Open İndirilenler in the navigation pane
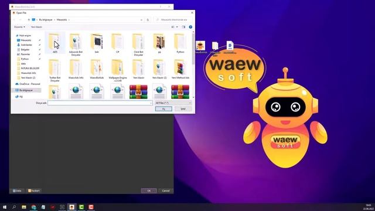The image size is (375, 211). pyautogui.click(x=25, y=45)
